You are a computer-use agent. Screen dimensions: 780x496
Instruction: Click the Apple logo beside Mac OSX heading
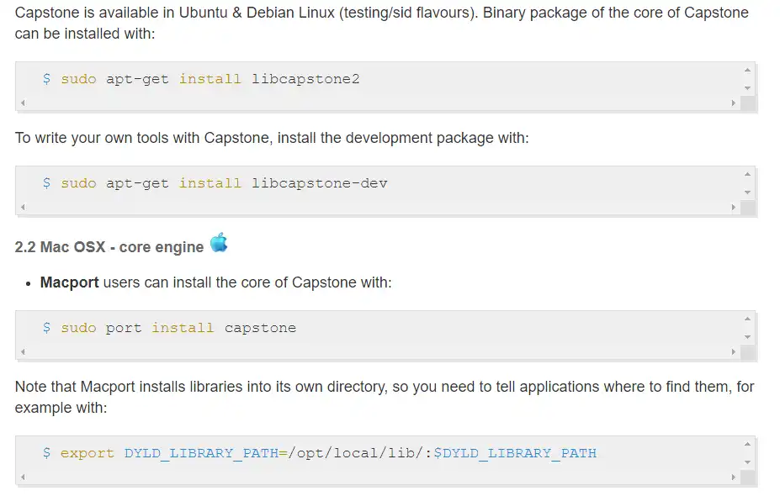pos(219,243)
